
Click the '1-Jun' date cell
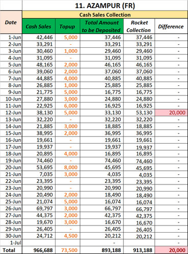pos(11,37)
